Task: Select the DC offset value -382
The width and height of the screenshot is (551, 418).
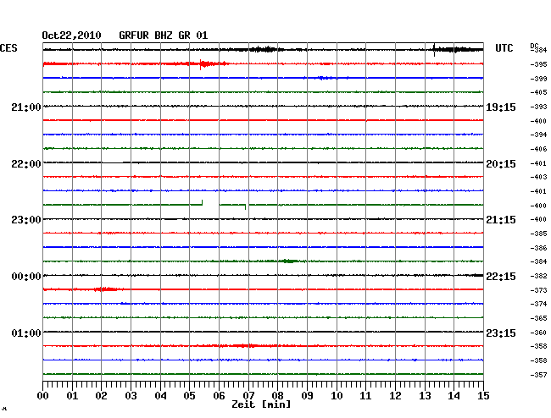Action: (x=538, y=276)
